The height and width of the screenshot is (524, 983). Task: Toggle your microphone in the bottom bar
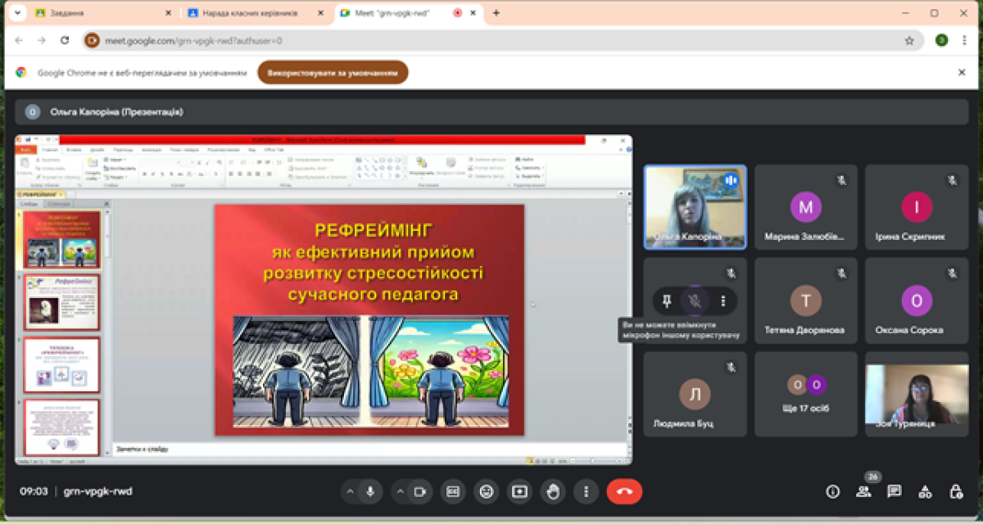(370, 491)
